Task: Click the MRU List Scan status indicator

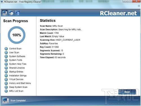Action: tap(6, 91)
